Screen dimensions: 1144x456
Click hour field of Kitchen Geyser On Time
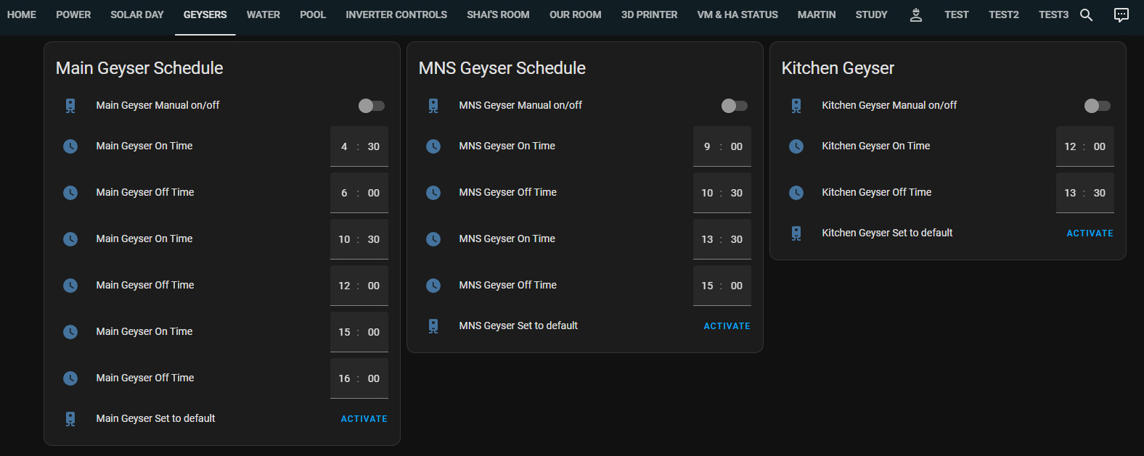point(1070,146)
